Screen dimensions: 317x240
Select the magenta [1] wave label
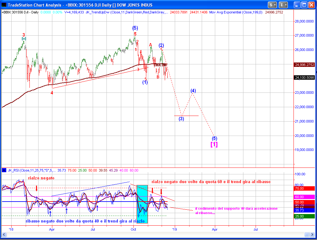pos(214,144)
